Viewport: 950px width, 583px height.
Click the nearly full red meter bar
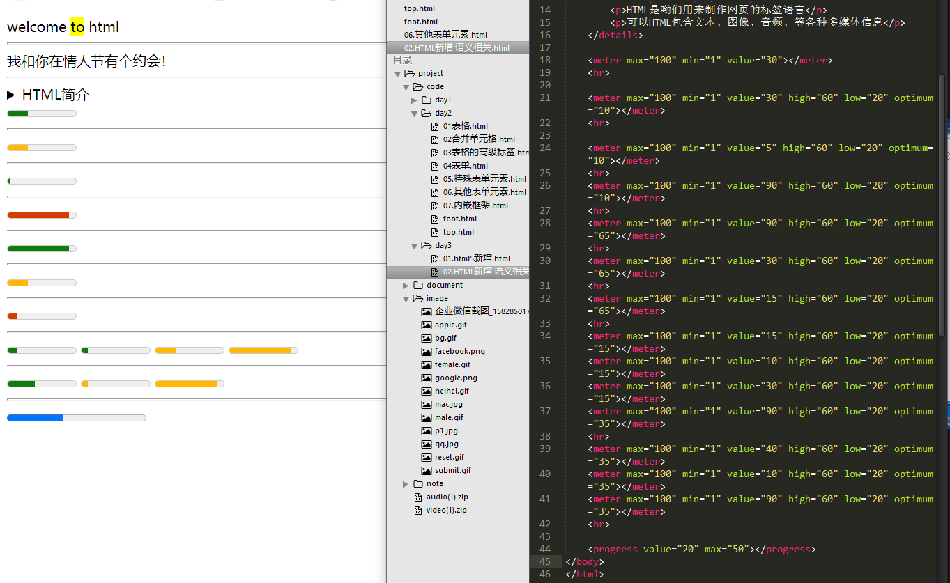42,215
